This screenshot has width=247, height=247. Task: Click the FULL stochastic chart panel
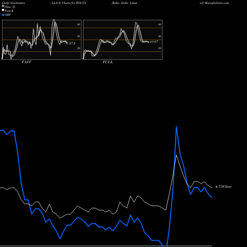click(x=123, y=40)
